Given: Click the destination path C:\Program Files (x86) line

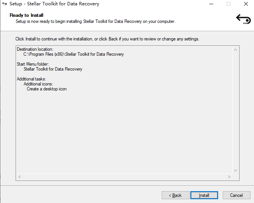Looking at the screenshot, I should click(x=74, y=55).
